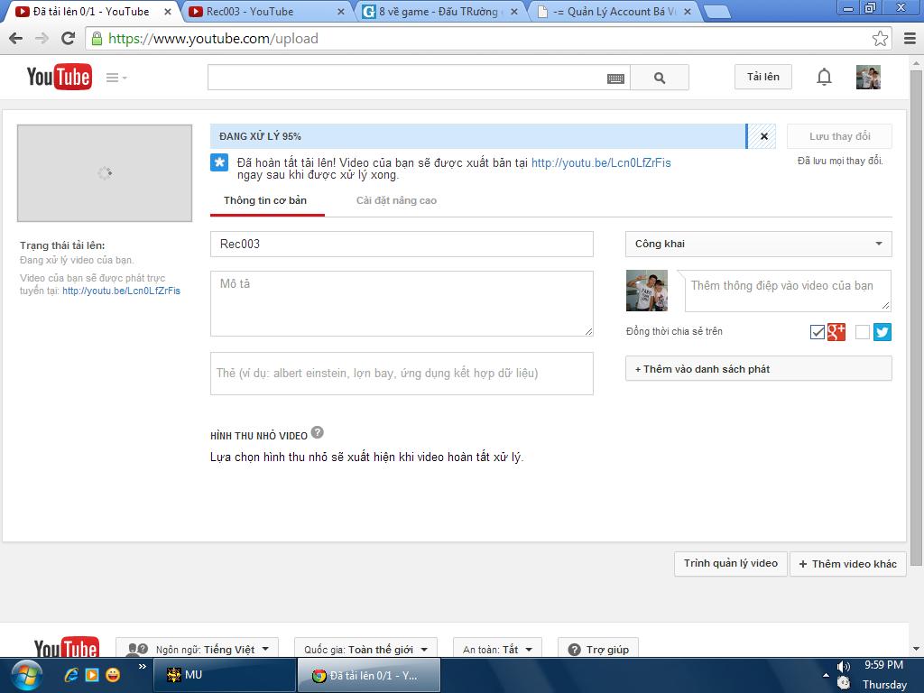Click Thêm video khác button
The image size is (924, 693).
(847, 564)
